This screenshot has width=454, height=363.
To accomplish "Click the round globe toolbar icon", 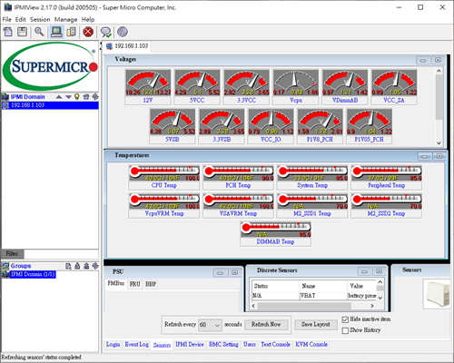I will (x=123, y=32).
